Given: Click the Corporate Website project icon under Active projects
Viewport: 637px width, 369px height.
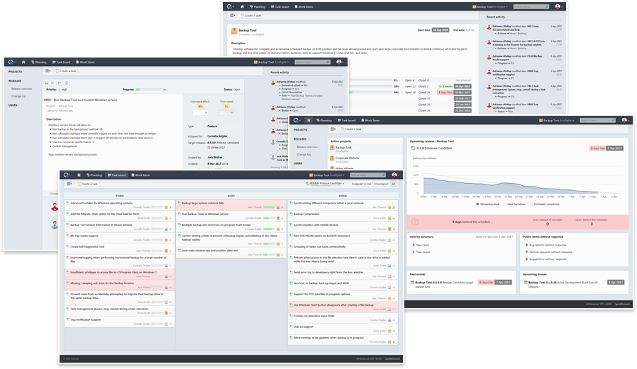Looking at the screenshot, I should tap(332, 159).
